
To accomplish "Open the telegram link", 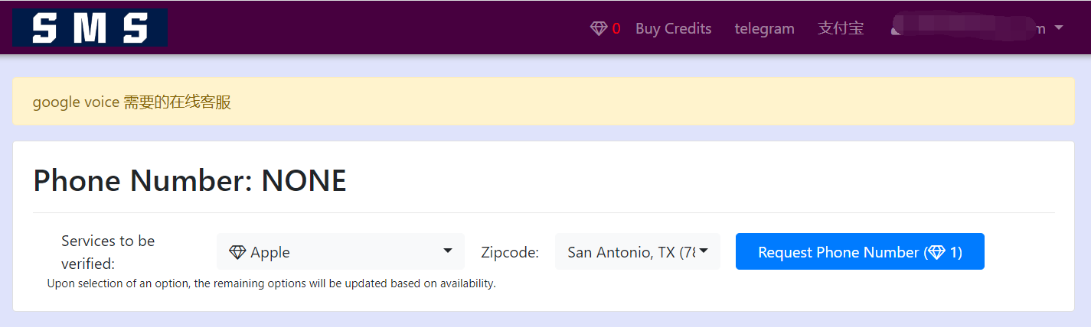I will pyautogui.click(x=764, y=28).
